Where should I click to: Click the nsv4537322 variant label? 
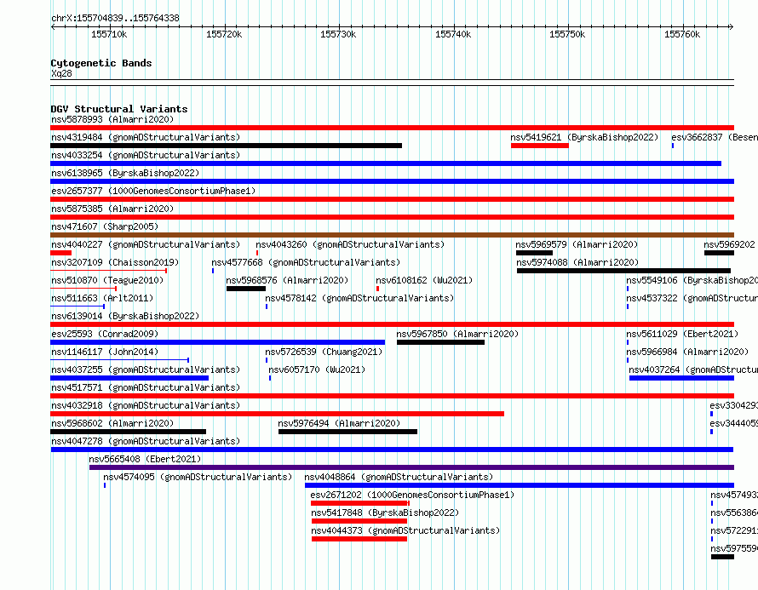click(x=692, y=298)
